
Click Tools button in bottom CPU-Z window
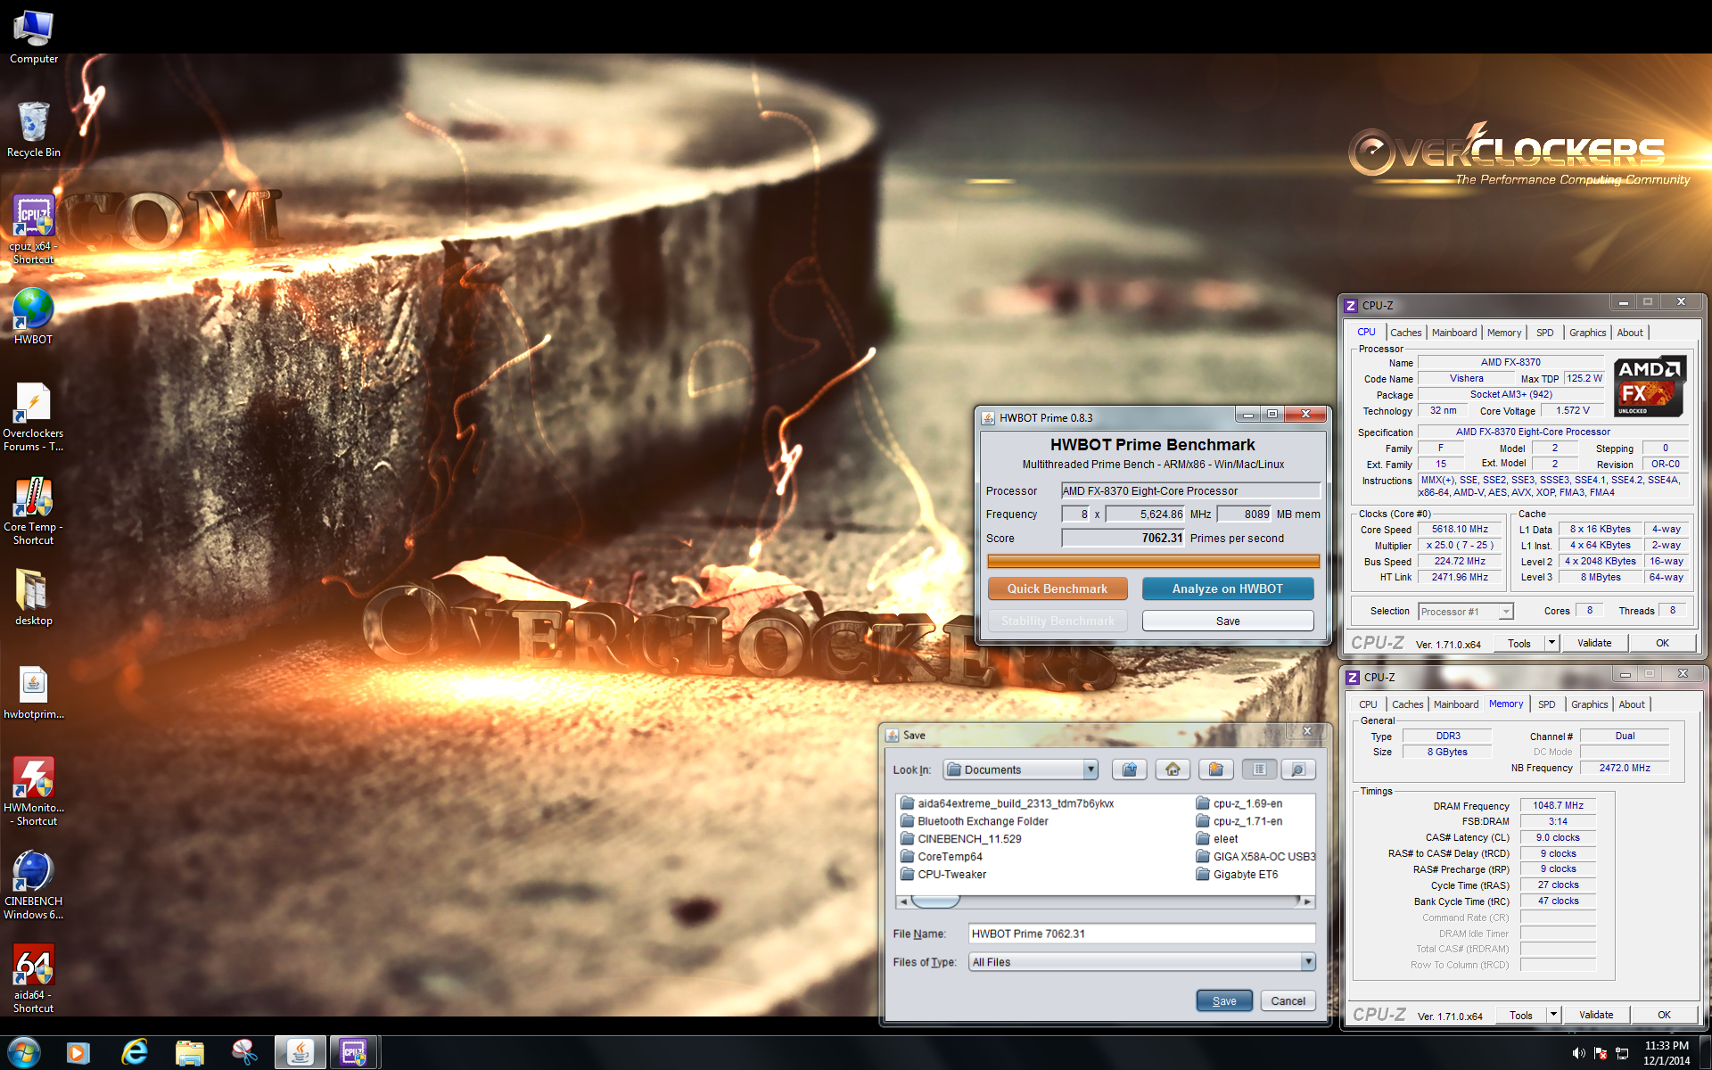[1521, 1015]
